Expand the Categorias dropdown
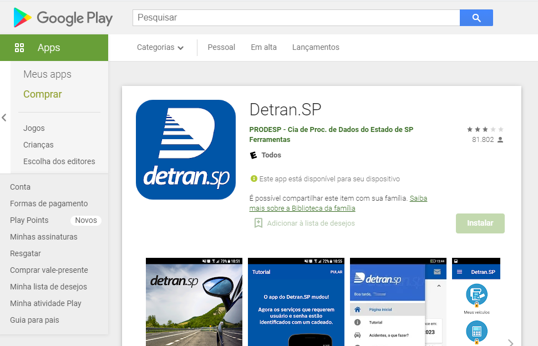The height and width of the screenshot is (346, 538). (160, 47)
